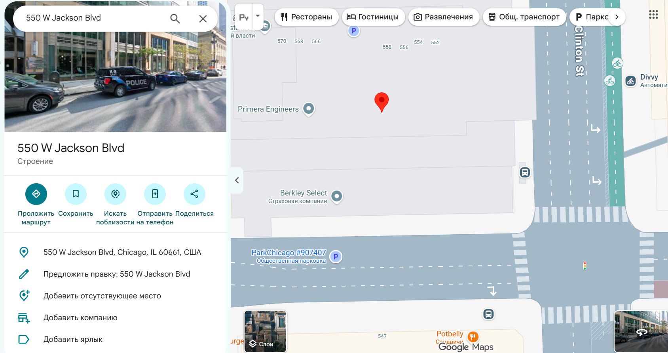This screenshot has height=353, width=668.
Task: Click the red location pin marker
Action: click(x=381, y=102)
